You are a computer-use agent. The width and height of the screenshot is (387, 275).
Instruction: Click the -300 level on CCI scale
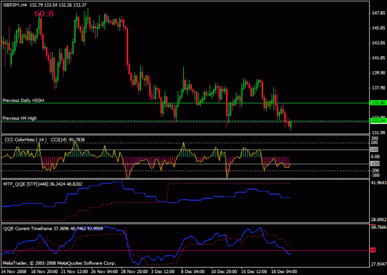375,176
